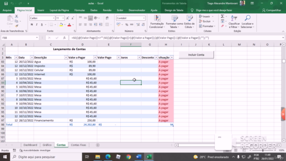Image resolution: width=286 pixels, height=161 pixels.
Task: Click the Incluir Conta button
Action: pos(196,55)
